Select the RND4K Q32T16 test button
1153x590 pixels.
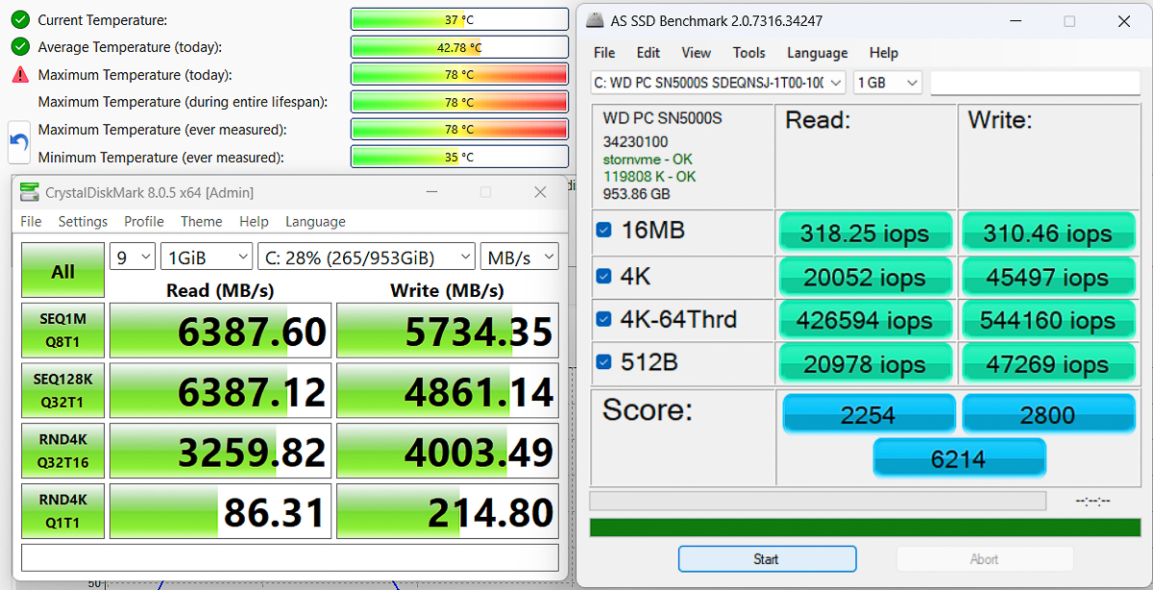click(x=61, y=451)
